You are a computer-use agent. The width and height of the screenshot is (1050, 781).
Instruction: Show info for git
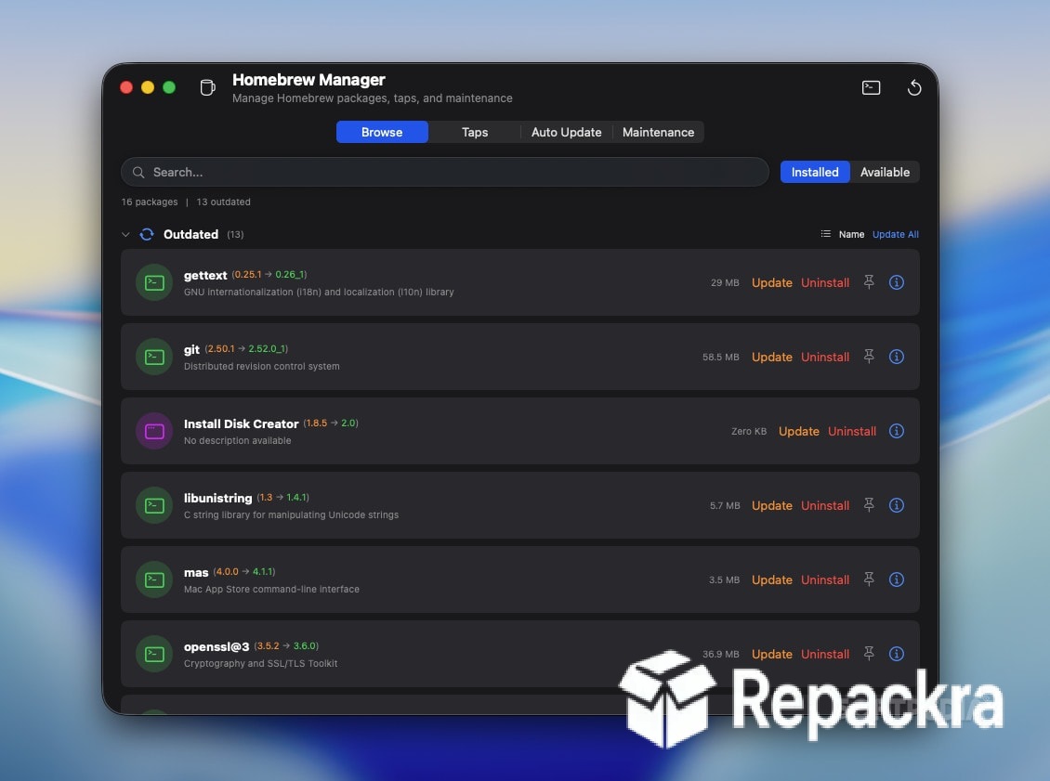click(x=896, y=357)
